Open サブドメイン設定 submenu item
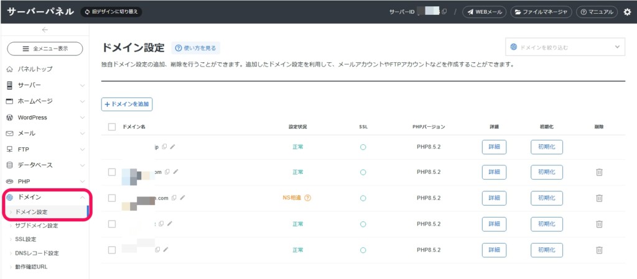This screenshot has height=279, width=637. tap(37, 226)
